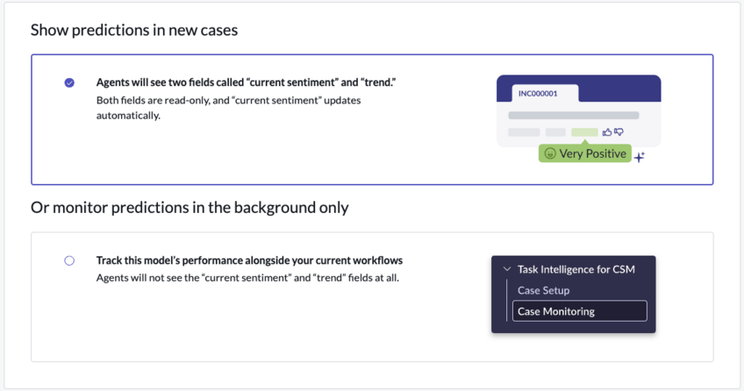Click the Show predictions in new cases title
Screen dimensions: 744x391
pos(134,30)
